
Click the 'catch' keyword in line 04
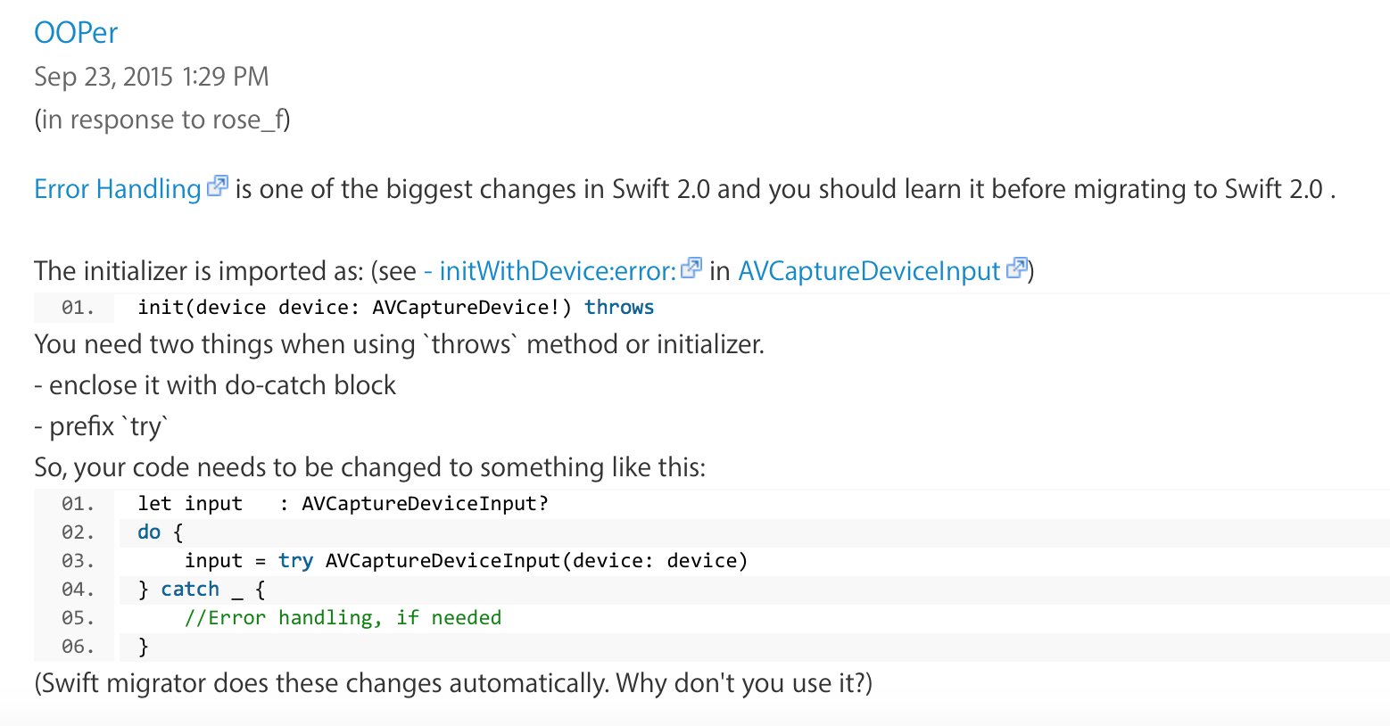[190, 590]
